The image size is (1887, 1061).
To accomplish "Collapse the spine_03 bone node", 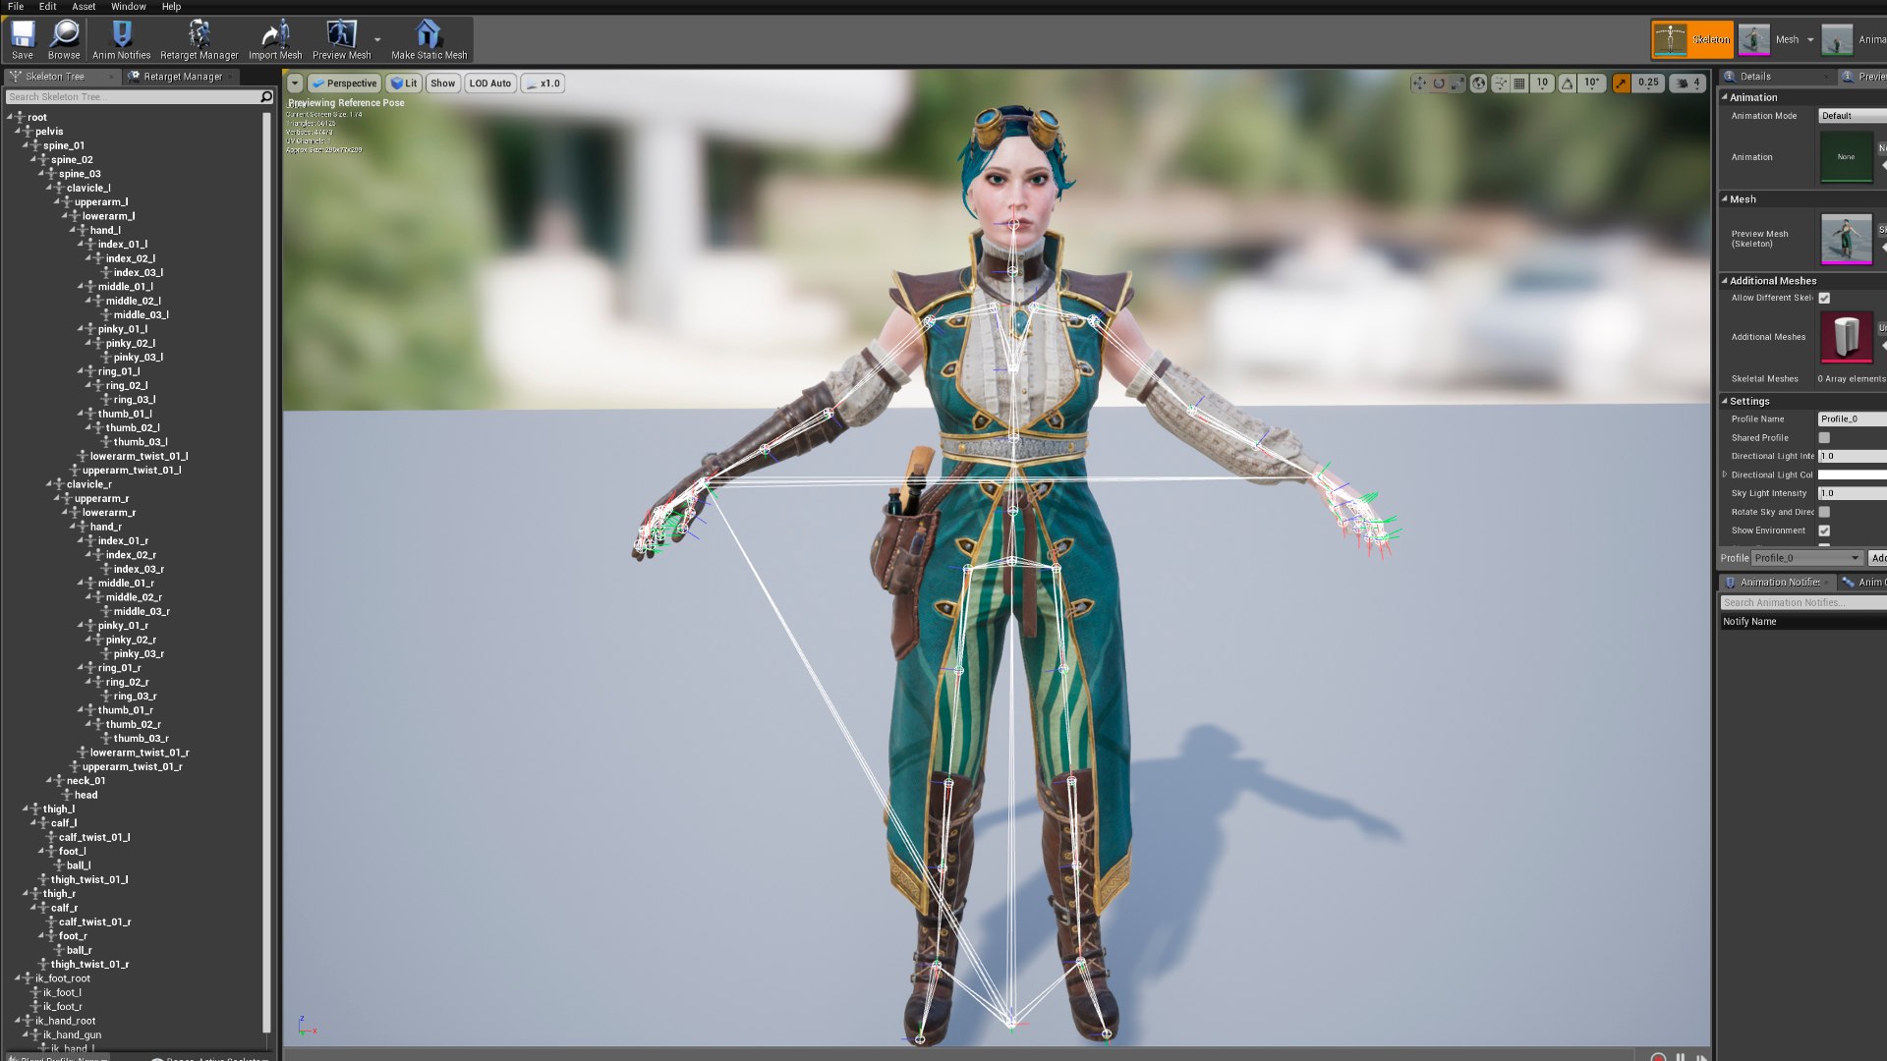I will point(42,174).
